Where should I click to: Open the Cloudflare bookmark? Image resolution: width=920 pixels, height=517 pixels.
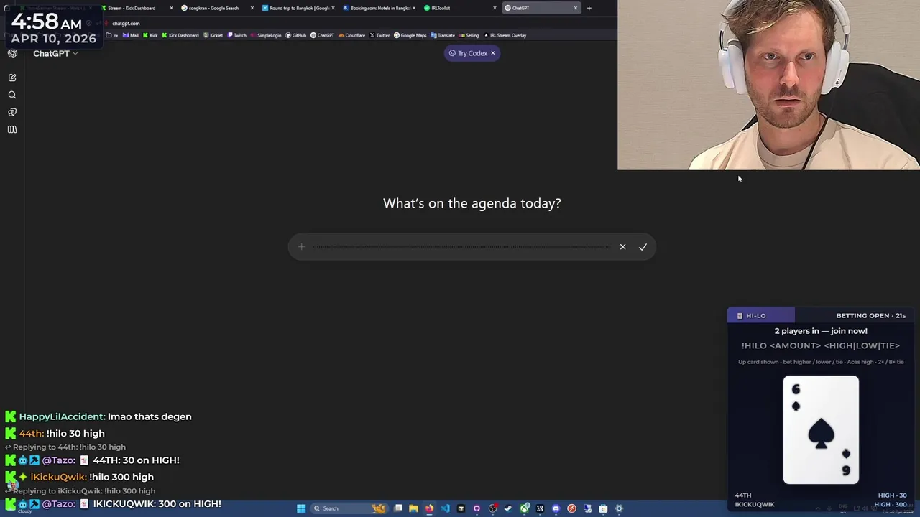point(351,35)
